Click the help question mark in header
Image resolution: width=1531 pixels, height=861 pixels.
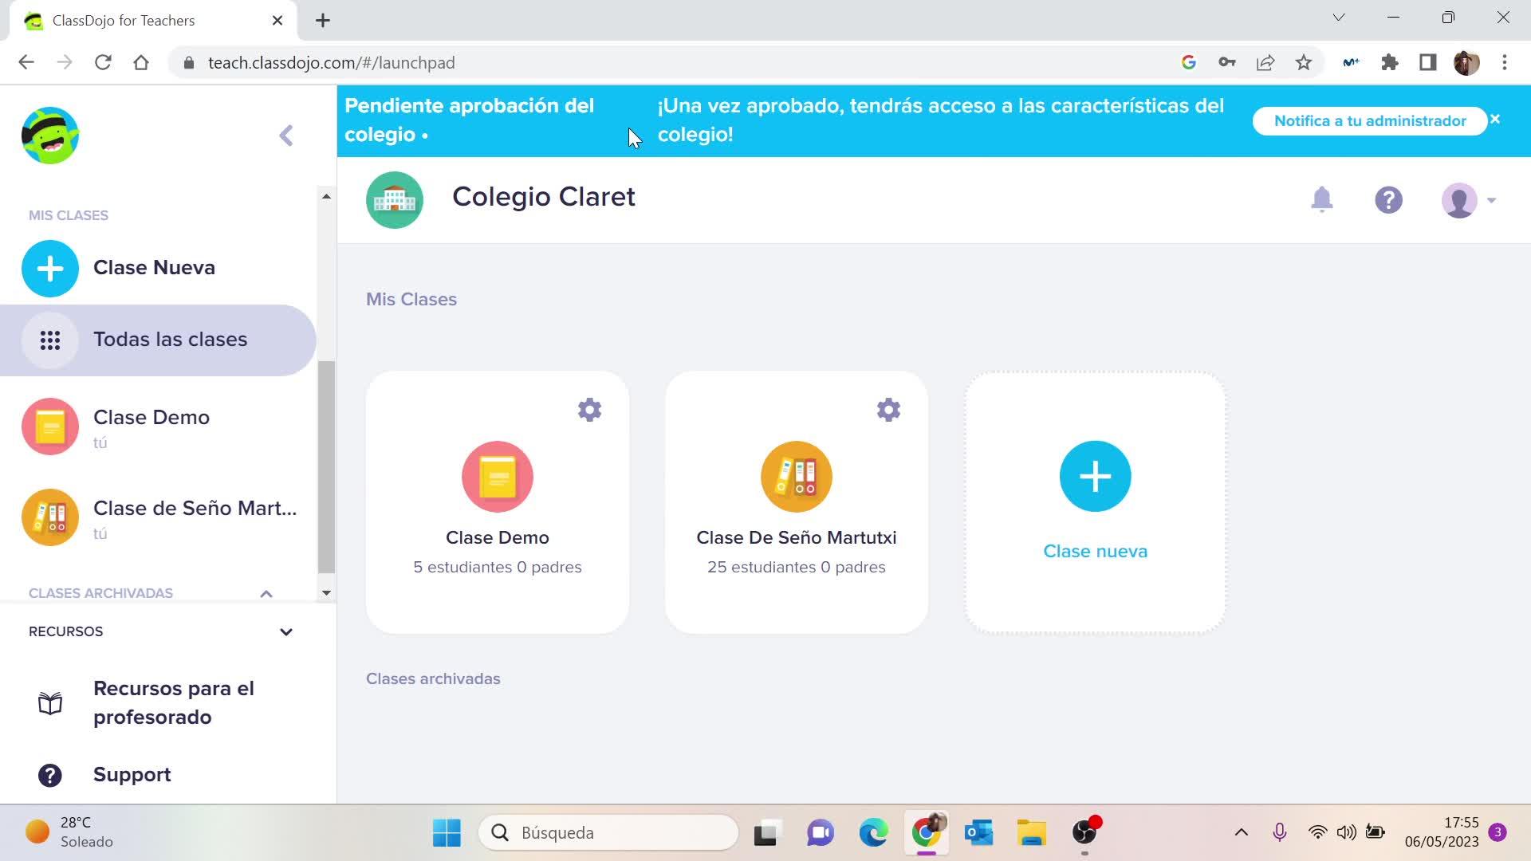click(1388, 199)
